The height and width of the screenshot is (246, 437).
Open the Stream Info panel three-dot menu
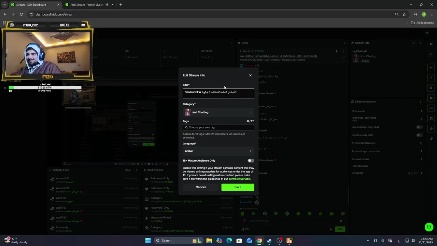[x=420, y=43]
